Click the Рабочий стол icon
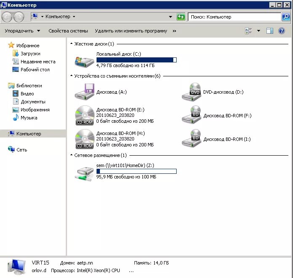293x278 pixels. click(16, 69)
